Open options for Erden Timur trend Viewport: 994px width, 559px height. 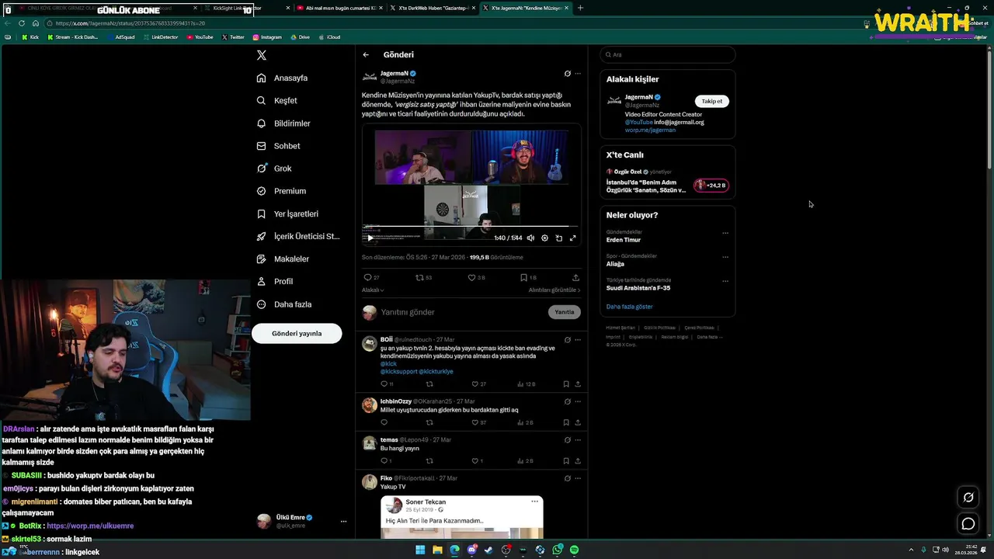pos(725,233)
